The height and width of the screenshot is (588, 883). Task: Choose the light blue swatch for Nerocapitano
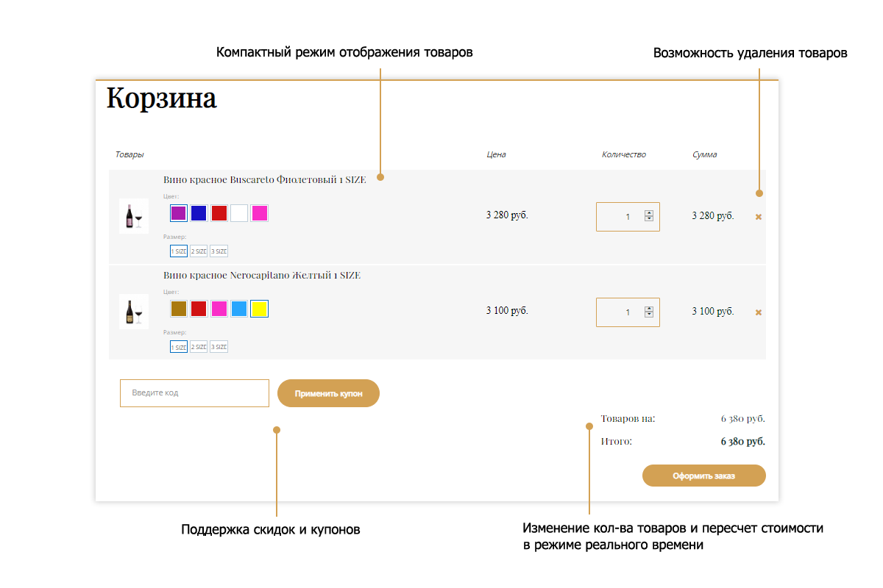239,309
